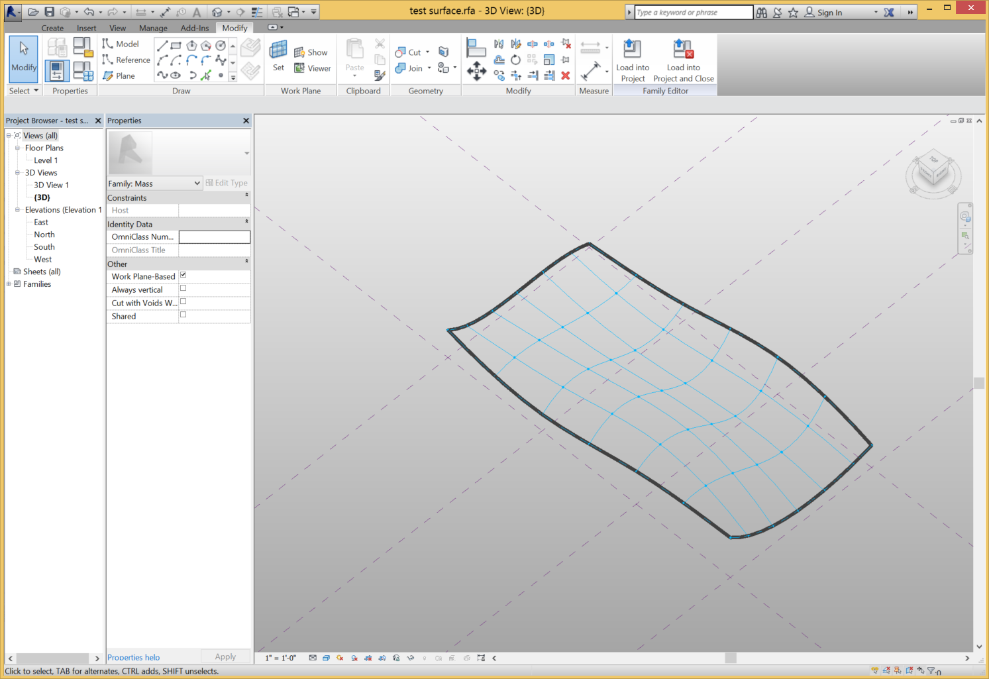989x679 pixels.
Task: Uncheck the Work Plane-Based checkbox
Action: click(x=183, y=275)
